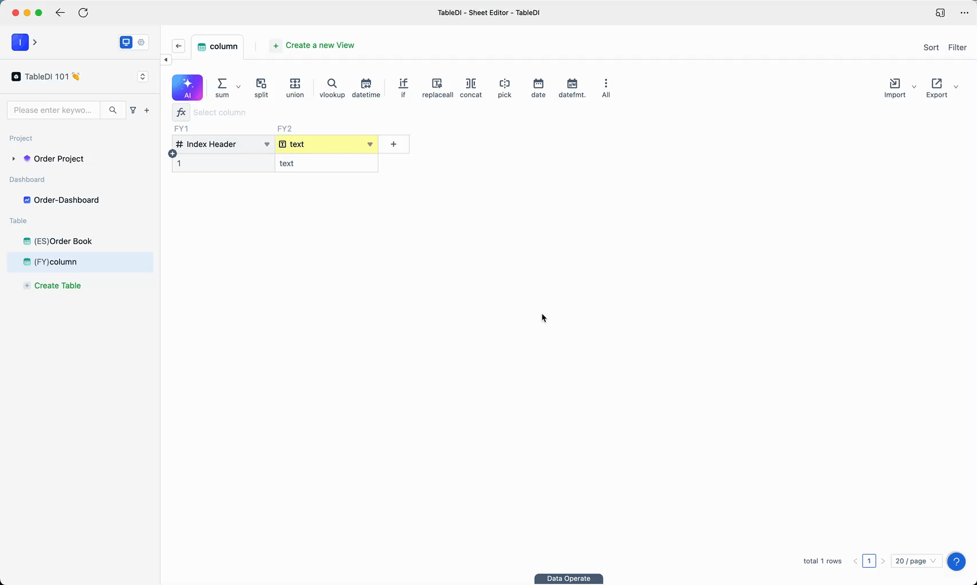Viewport: 977px width, 585px height.
Task: Open the help question mark button
Action: [x=956, y=562]
